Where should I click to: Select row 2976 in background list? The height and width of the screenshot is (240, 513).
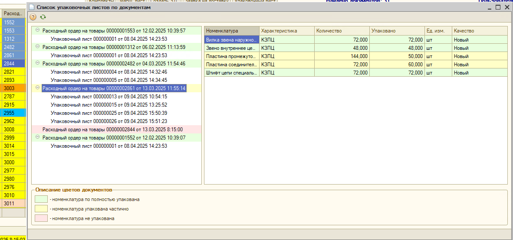point(13,187)
